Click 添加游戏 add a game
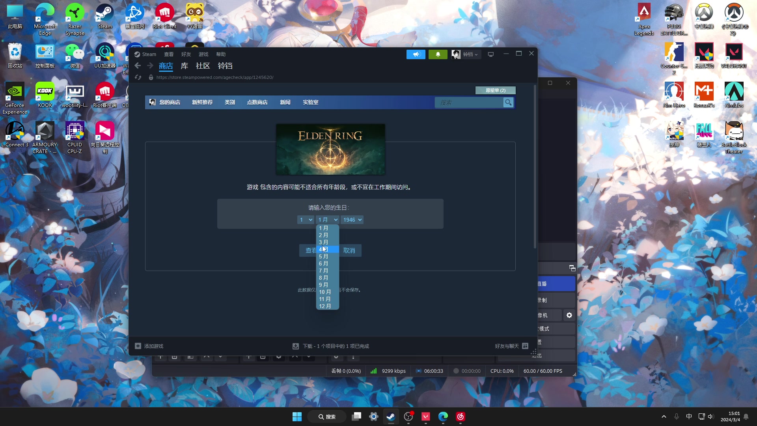The height and width of the screenshot is (426, 757). tap(149, 346)
